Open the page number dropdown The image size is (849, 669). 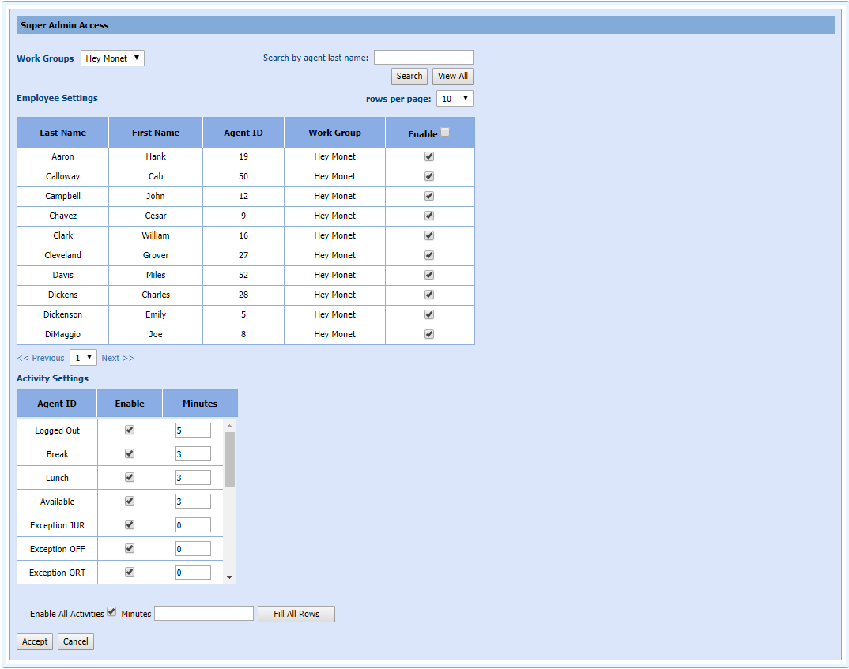[x=83, y=358]
